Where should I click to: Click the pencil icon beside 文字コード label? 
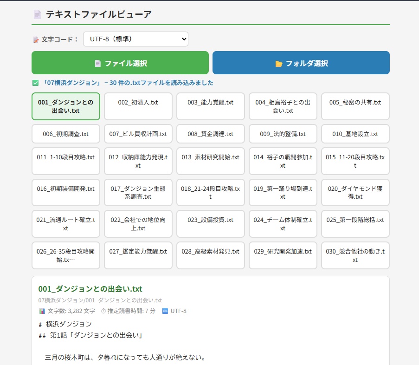tap(36, 39)
